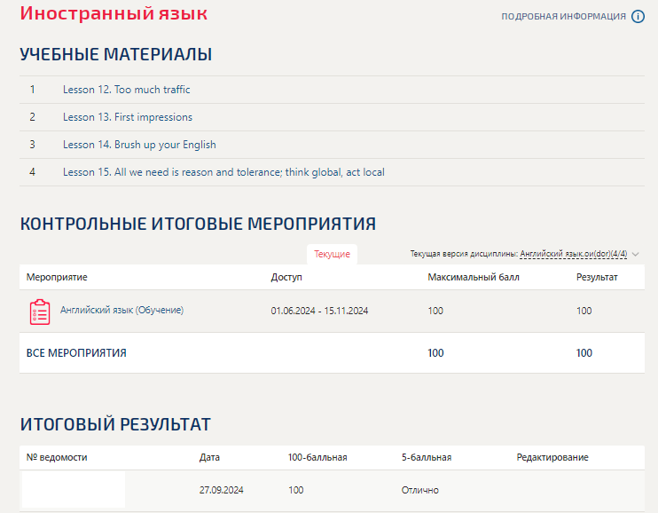Select Lesson 14. Brush up your English
Screen dimensions: 658x513
click(139, 145)
